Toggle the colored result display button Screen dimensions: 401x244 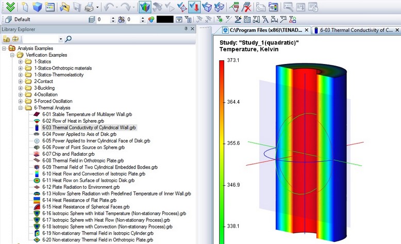145,7
